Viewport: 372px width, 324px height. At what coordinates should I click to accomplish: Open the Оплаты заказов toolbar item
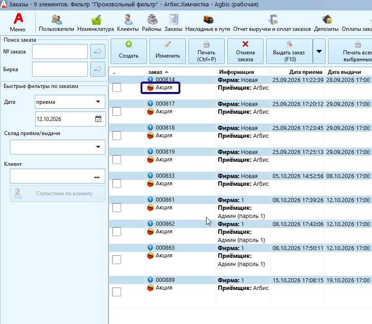click(x=357, y=23)
